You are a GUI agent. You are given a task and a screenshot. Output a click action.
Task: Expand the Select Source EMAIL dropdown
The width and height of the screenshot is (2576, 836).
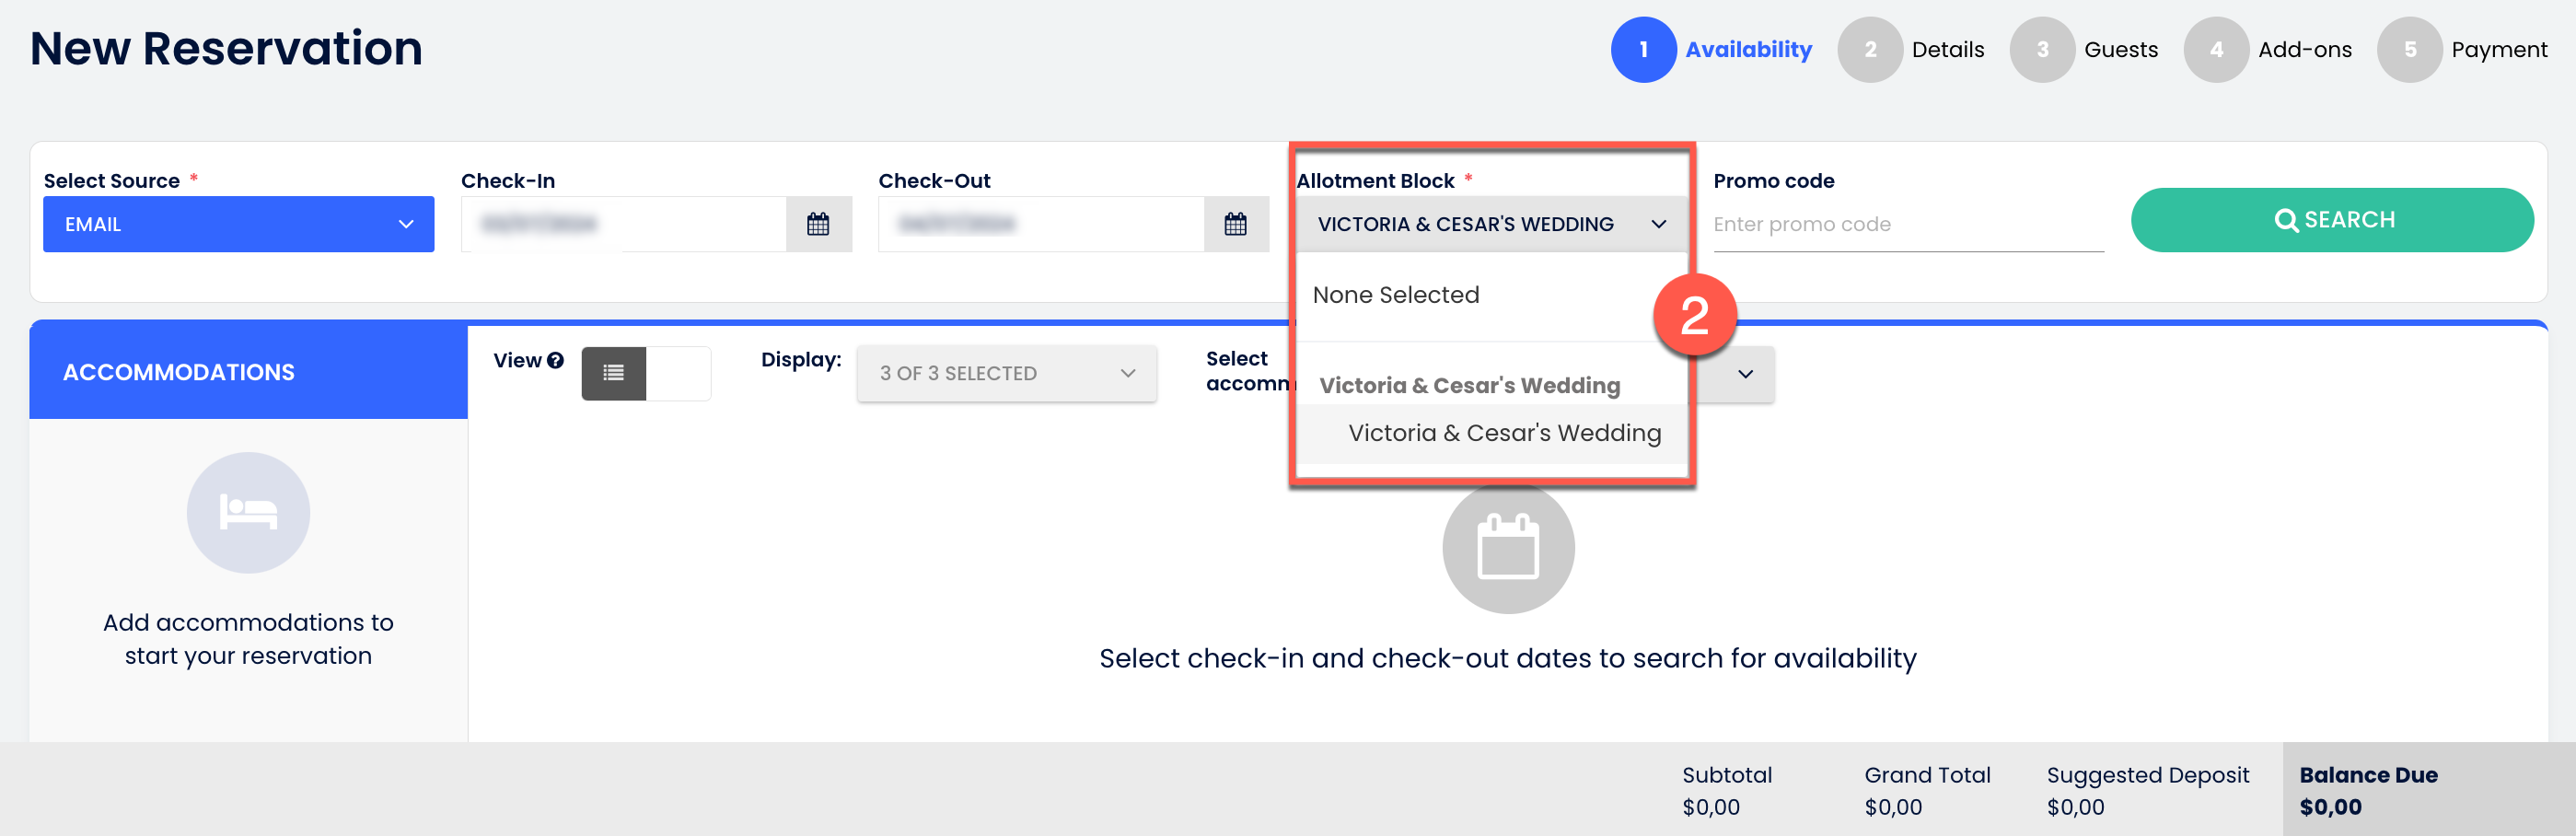[238, 224]
